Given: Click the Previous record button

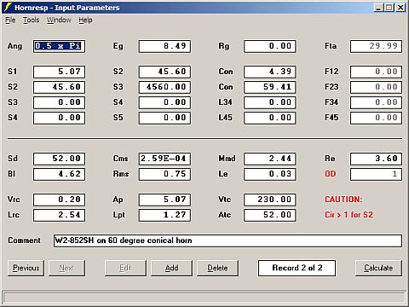Looking at the screenshot, I should click(26, 268).
